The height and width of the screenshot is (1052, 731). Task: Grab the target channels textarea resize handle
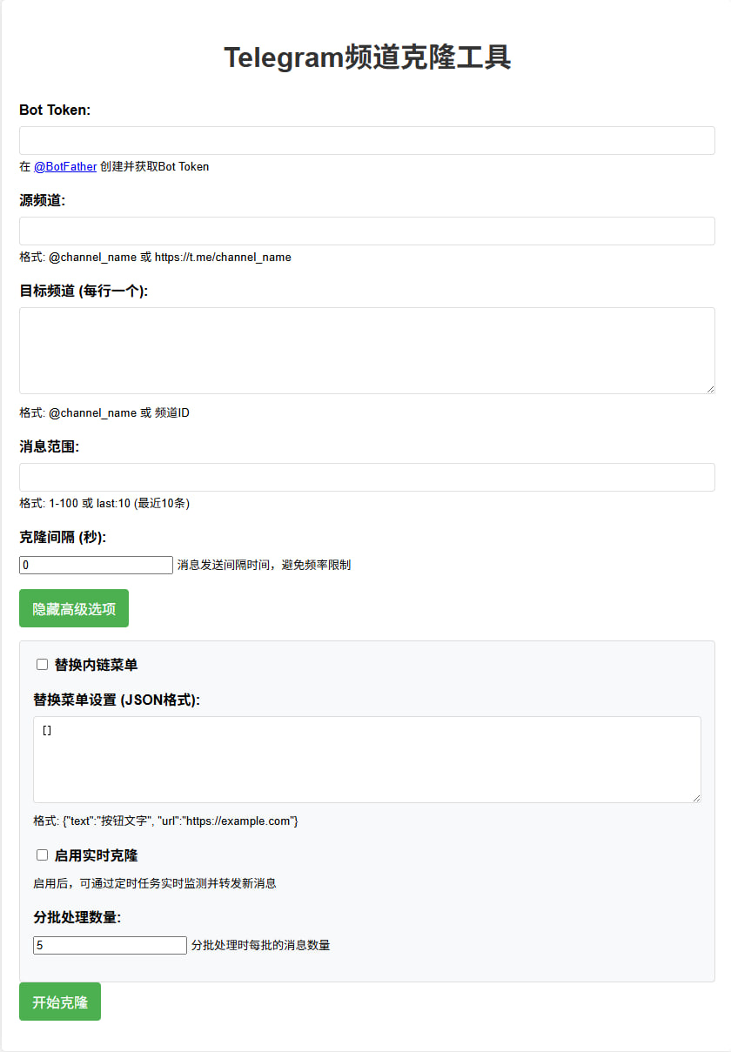(x=709, y=388)
